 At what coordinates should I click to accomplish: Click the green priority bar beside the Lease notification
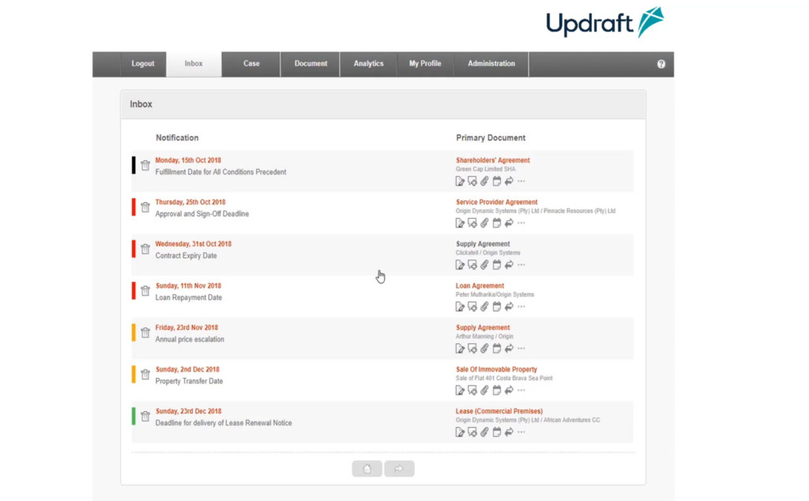coord(133,416)
